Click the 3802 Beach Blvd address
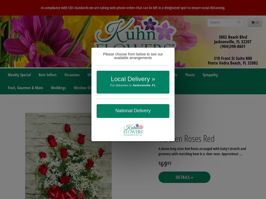This screenshot has height=199, width=266. 232,37
